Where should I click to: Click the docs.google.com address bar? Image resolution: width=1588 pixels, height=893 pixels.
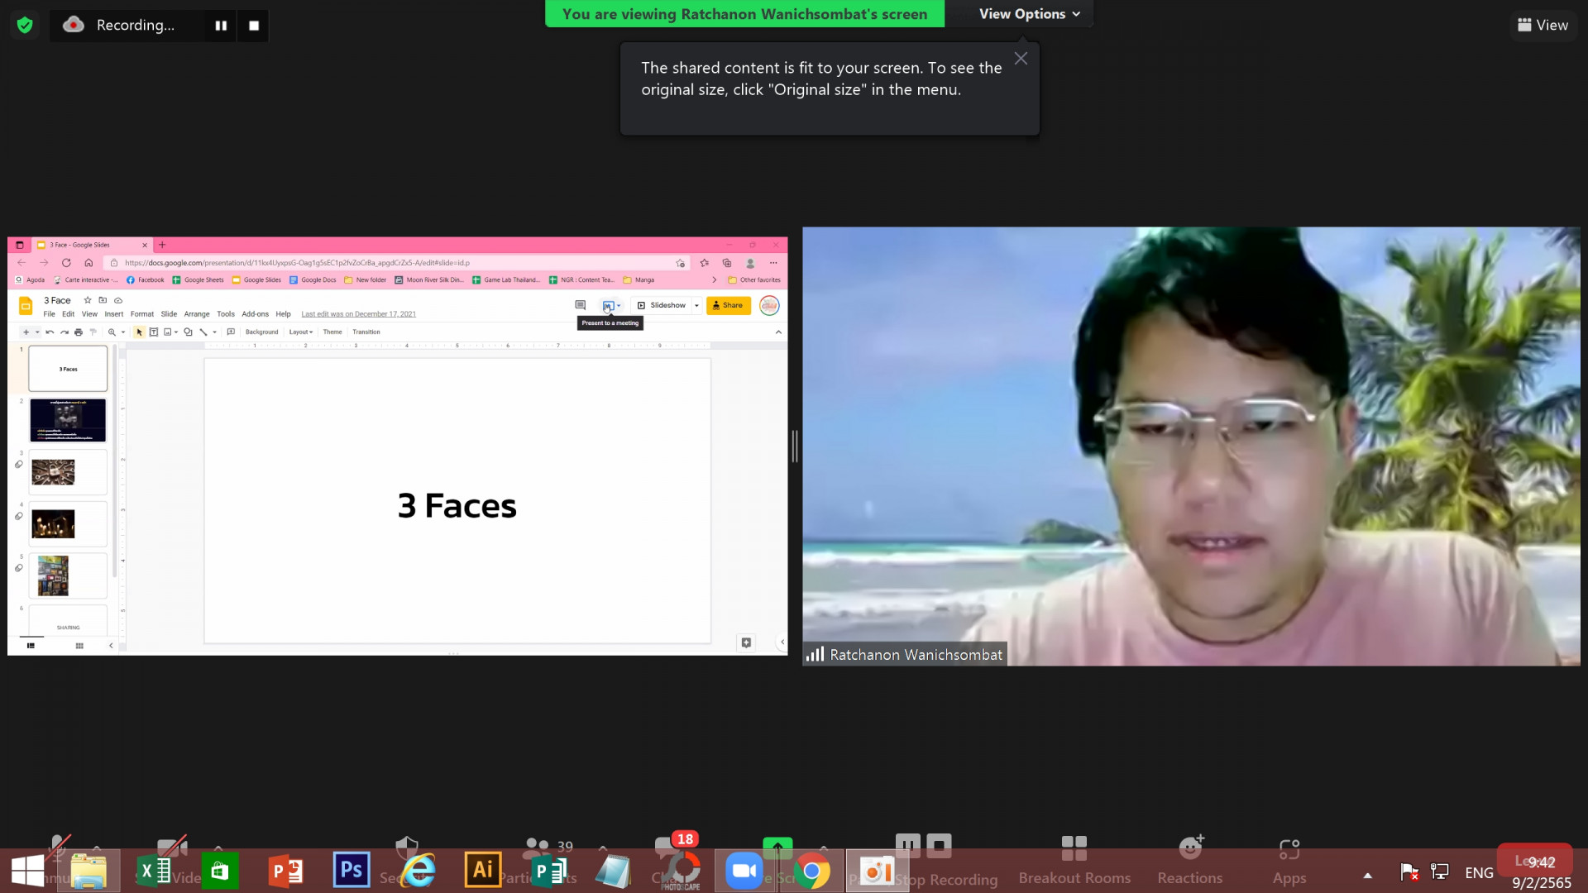[397, 263]
